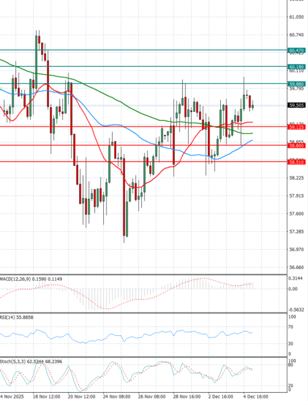This screenshot has width=308, height=401.
Task: Click the 60.470 resistance price label
Action: click(x=297, y=50)
